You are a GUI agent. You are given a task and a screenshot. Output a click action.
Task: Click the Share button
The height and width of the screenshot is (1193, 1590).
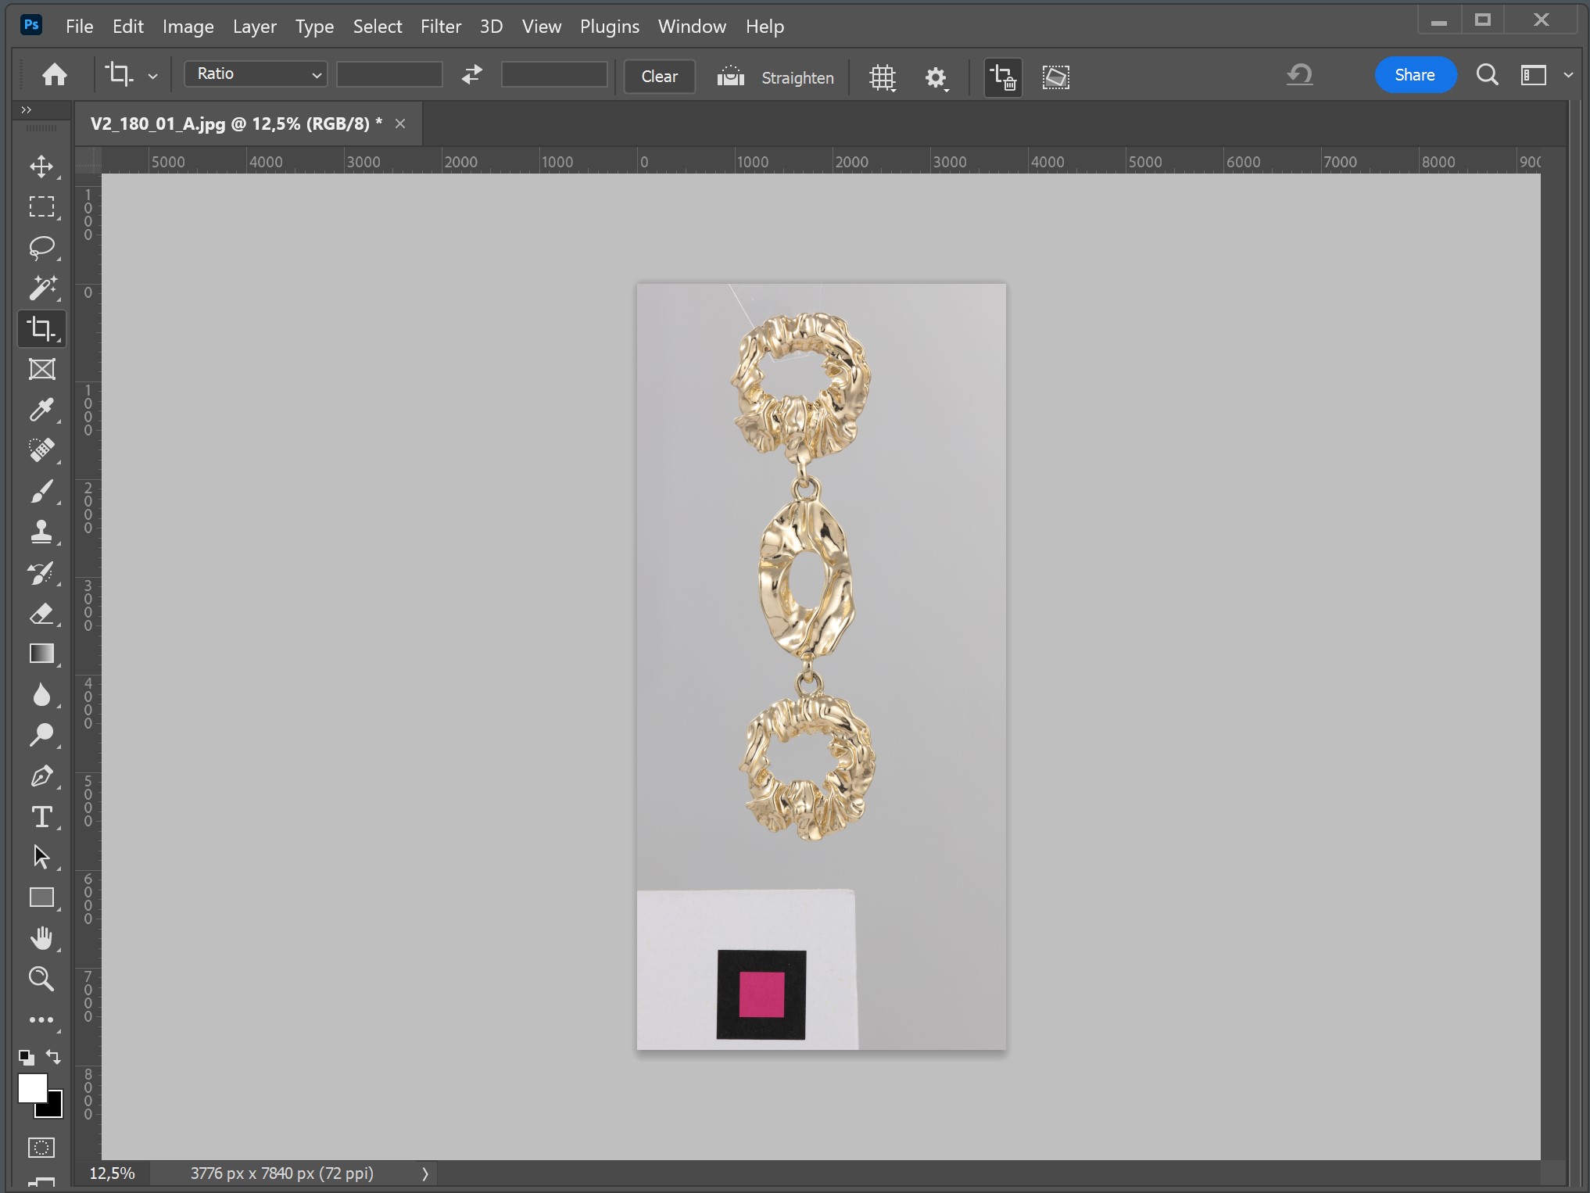(1416, 74)
